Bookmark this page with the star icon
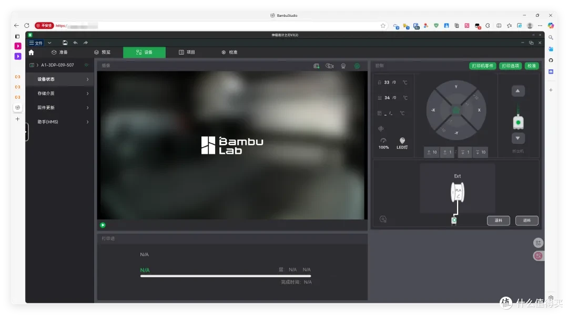The image size is (568, 315). coord(383,26)
